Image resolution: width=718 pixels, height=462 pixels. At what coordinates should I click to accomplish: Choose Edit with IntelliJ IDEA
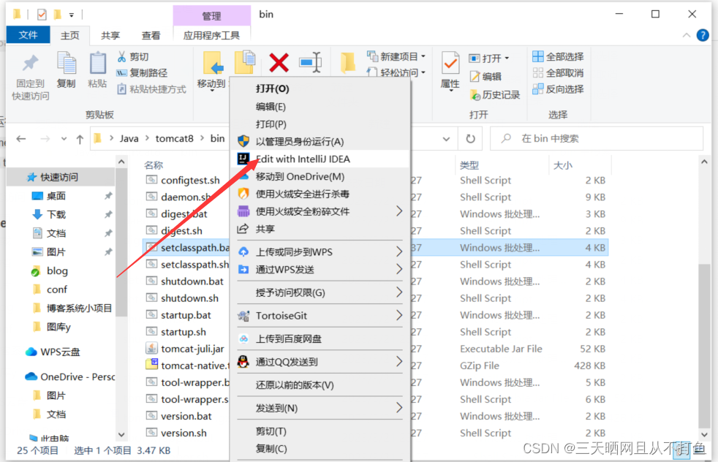coord(320,159)
